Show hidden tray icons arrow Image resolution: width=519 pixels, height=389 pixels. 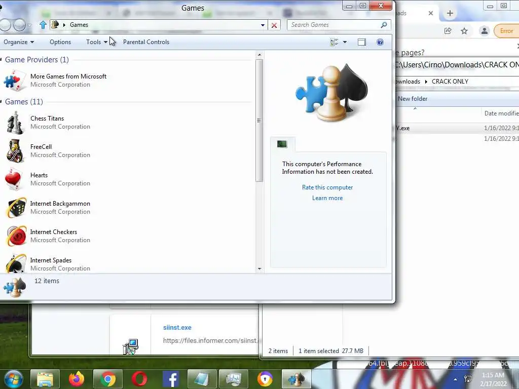(456, 379)
